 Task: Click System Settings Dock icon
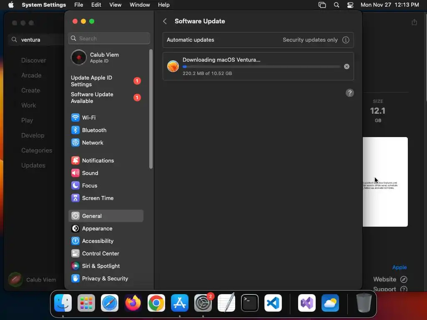click(x=203, y=303)
